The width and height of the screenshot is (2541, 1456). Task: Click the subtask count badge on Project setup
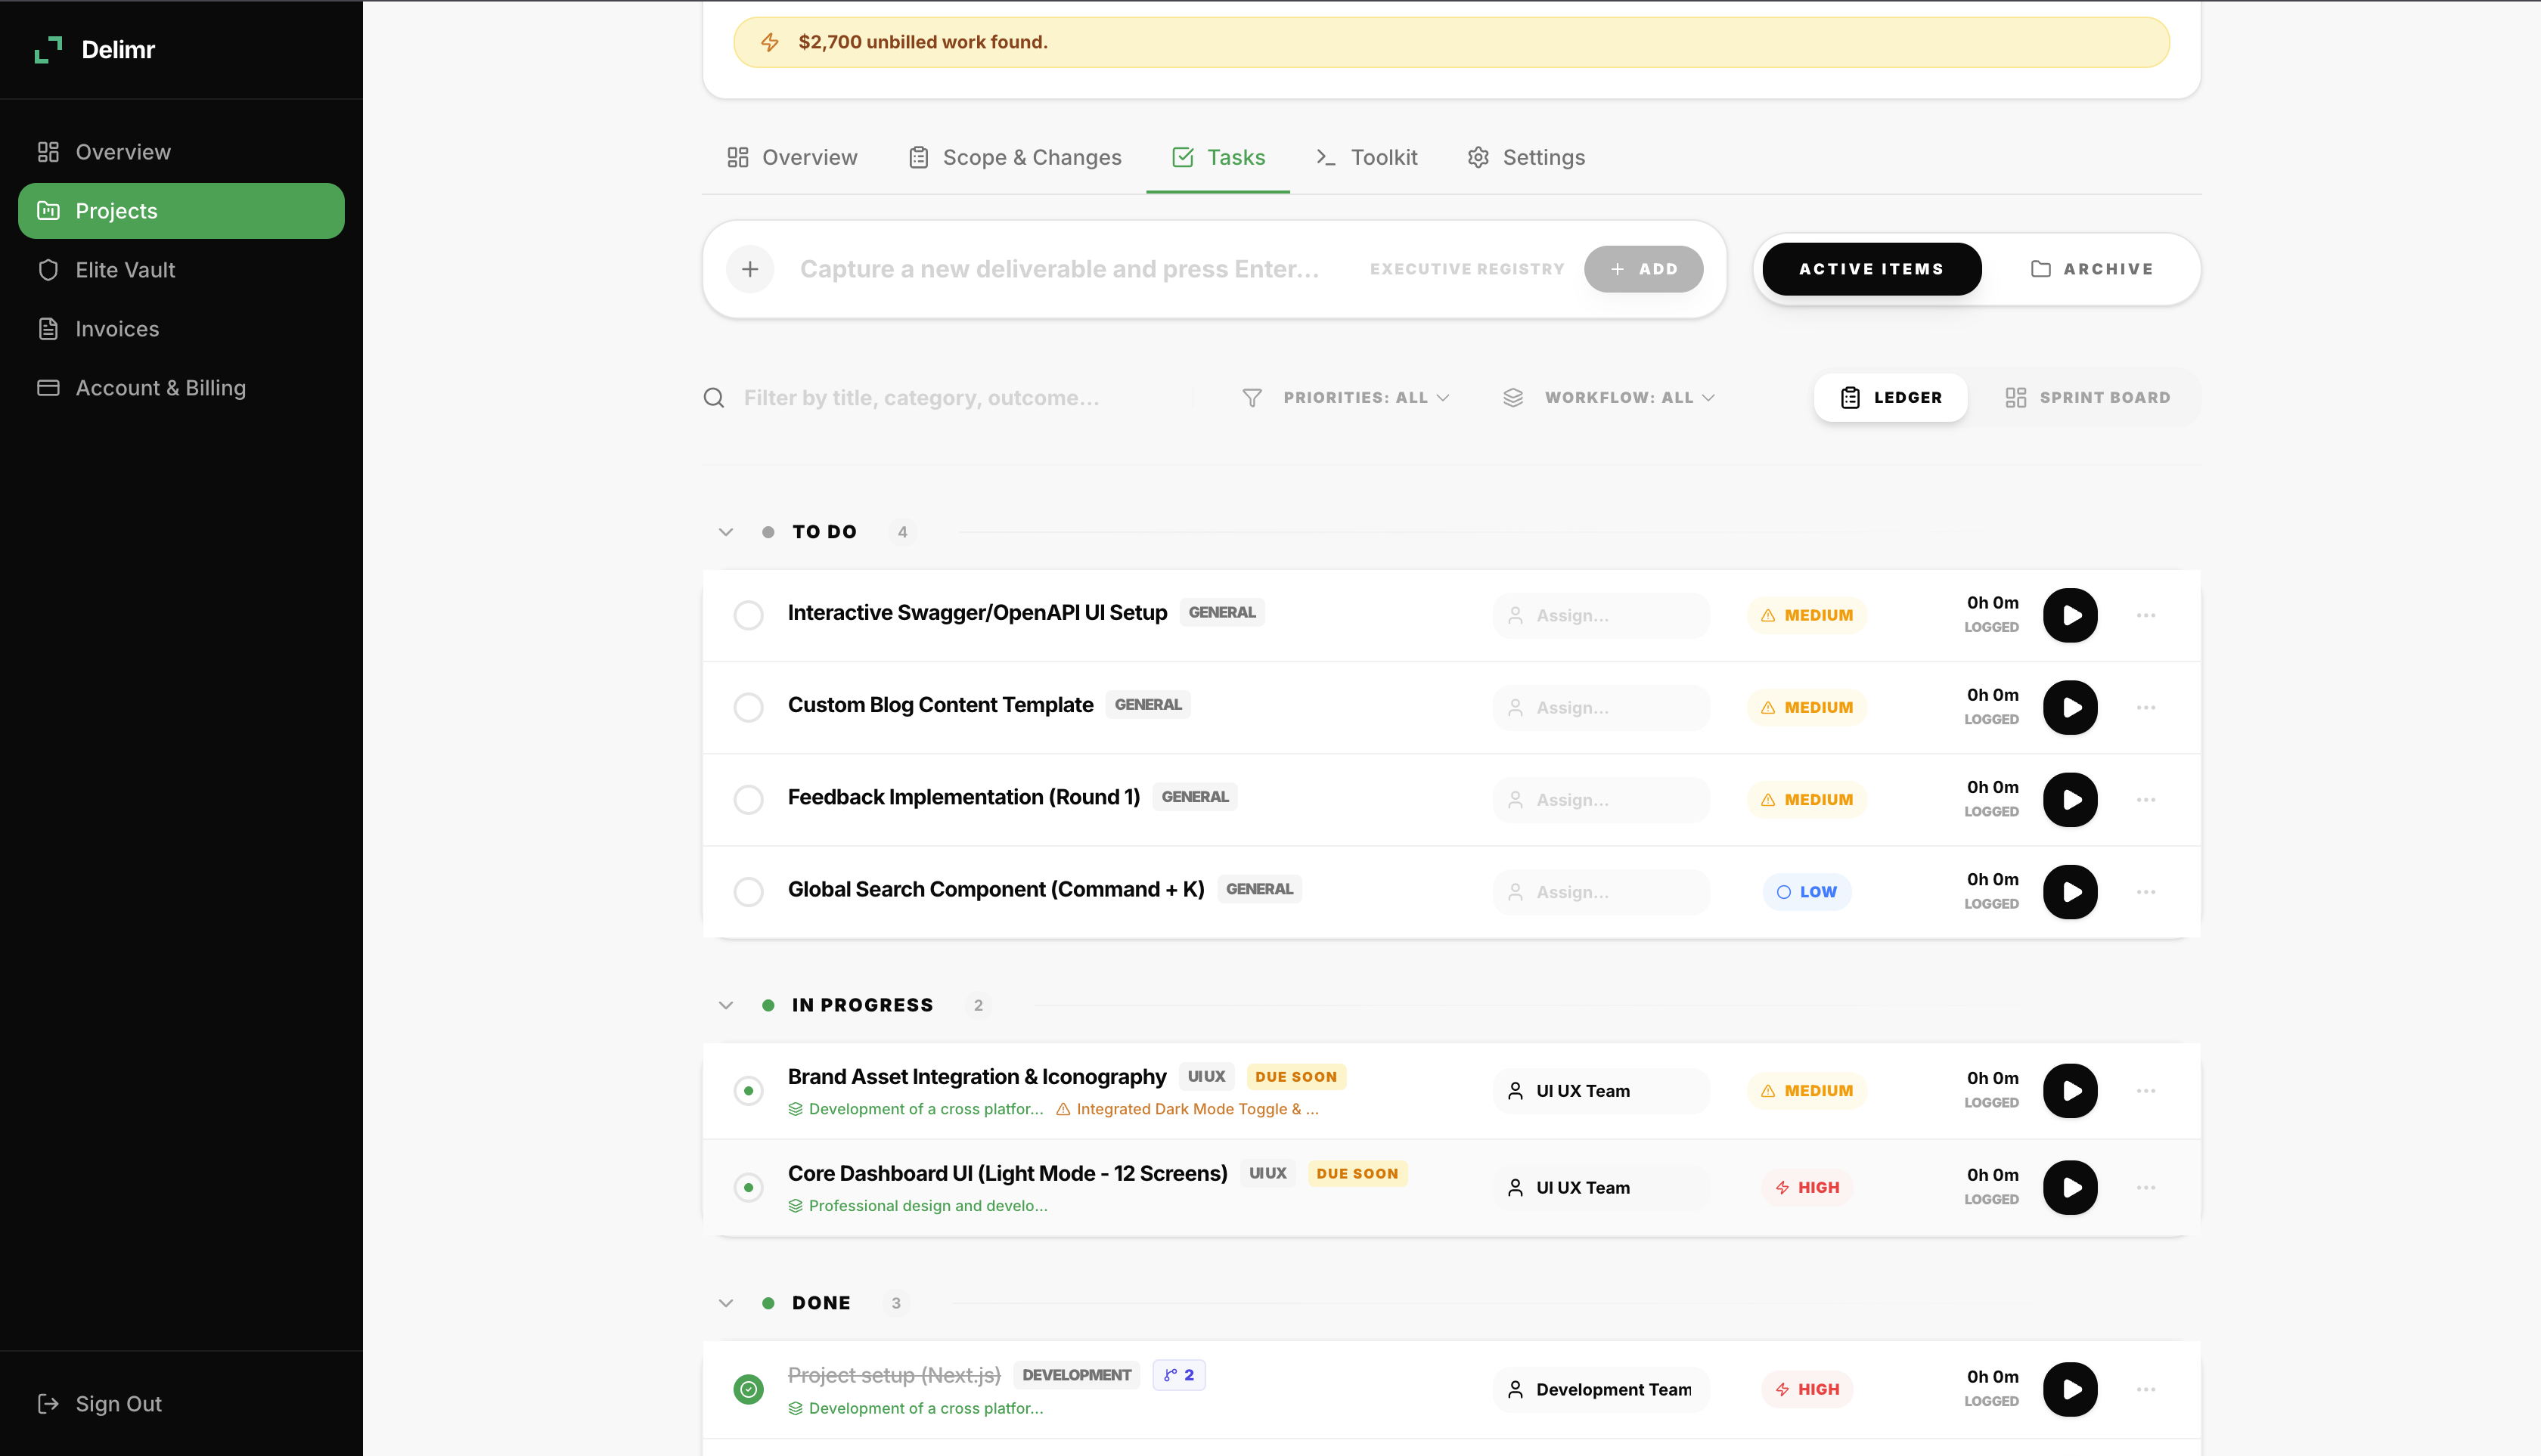pos(1178,1375)
